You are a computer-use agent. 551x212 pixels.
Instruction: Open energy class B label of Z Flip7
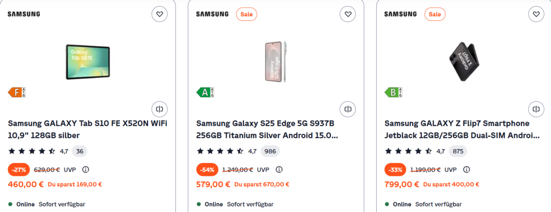(393, 93)
